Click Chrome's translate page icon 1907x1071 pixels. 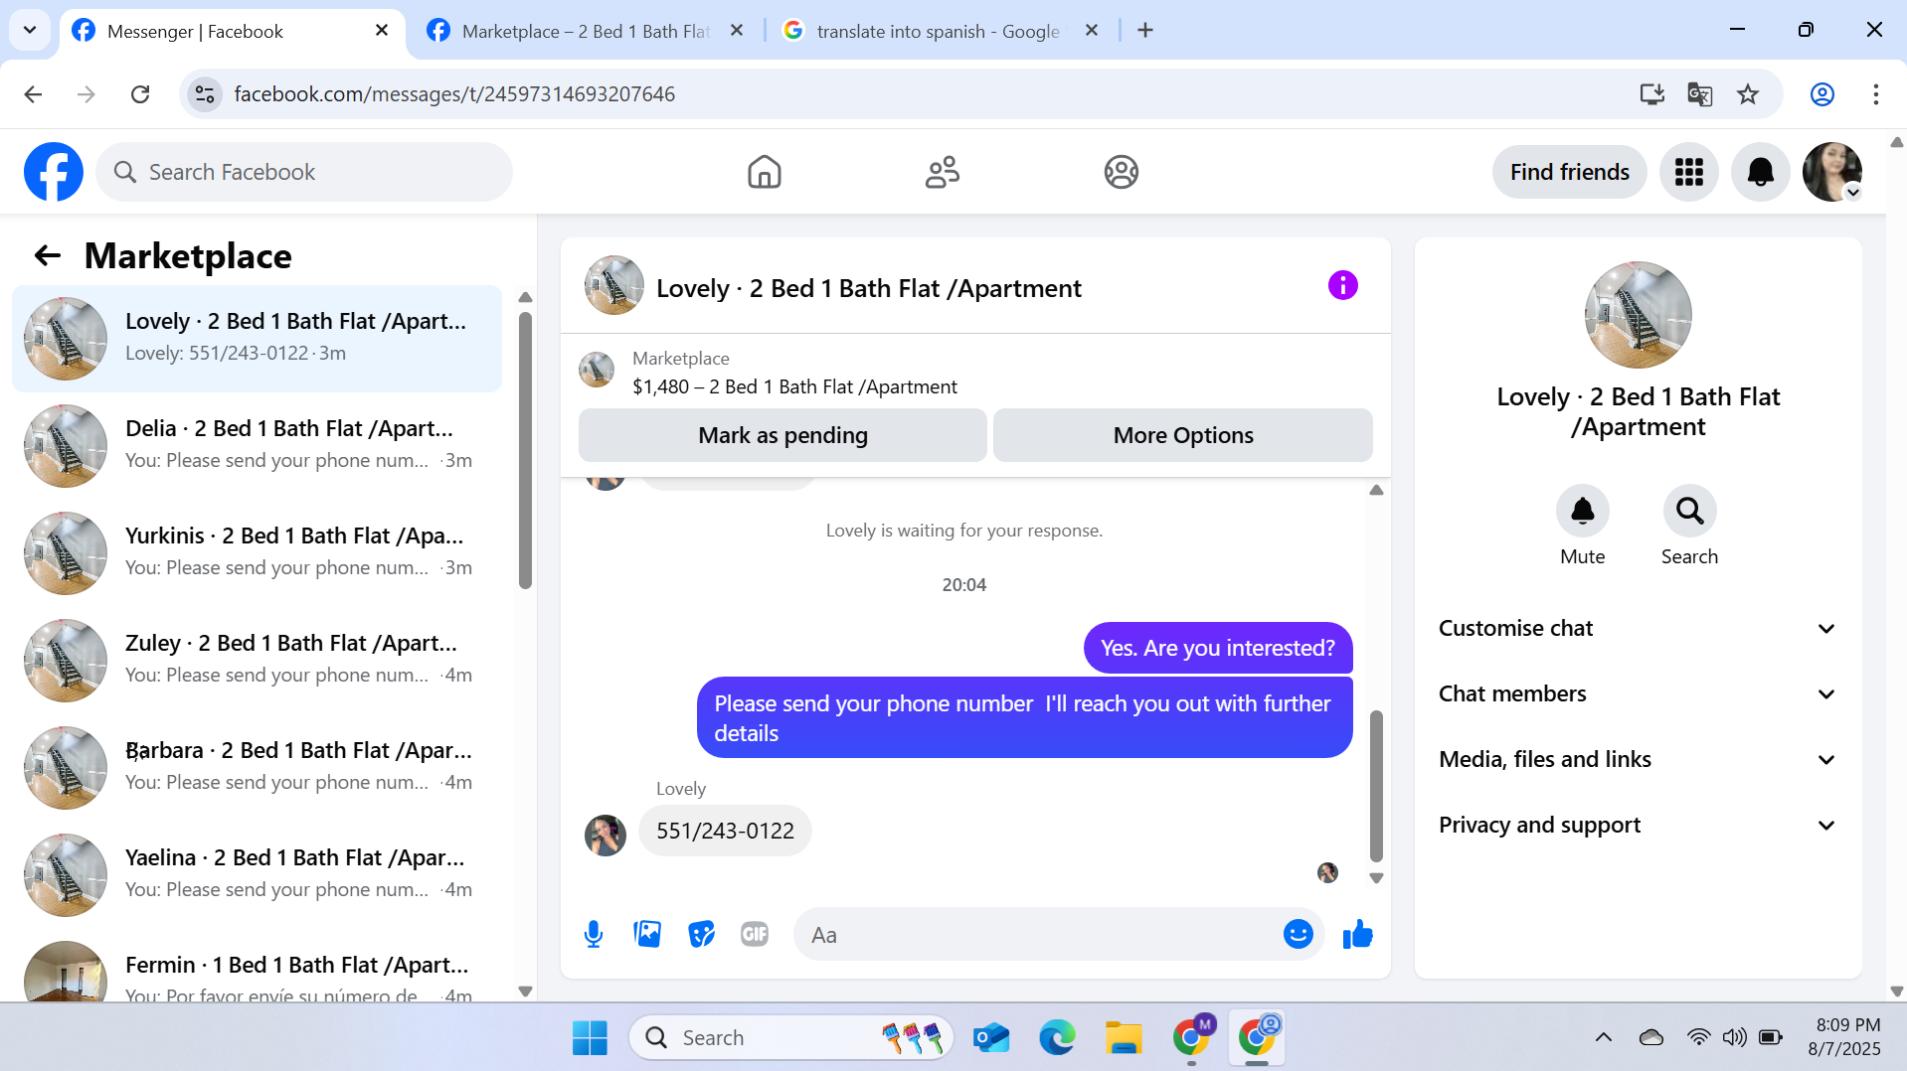coord(1699,94)
